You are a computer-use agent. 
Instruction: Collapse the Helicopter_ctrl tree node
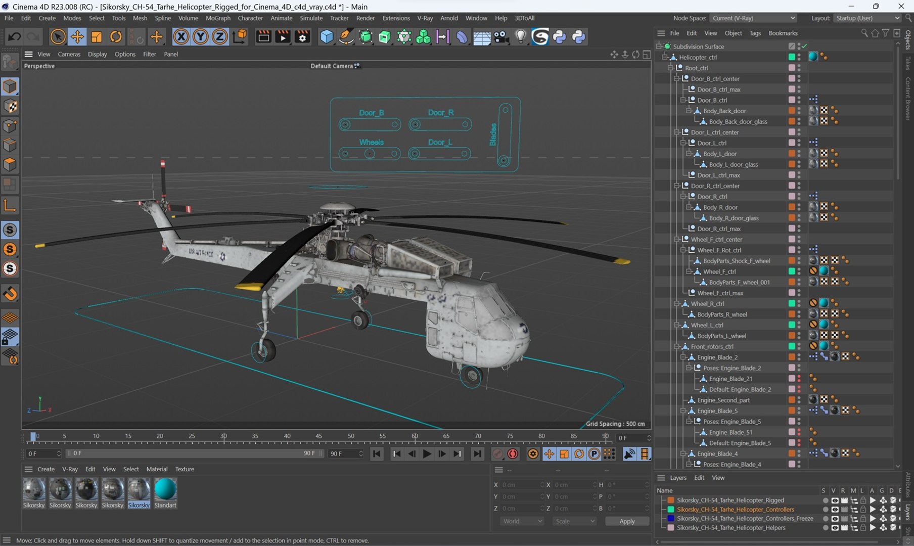point(665,57)
